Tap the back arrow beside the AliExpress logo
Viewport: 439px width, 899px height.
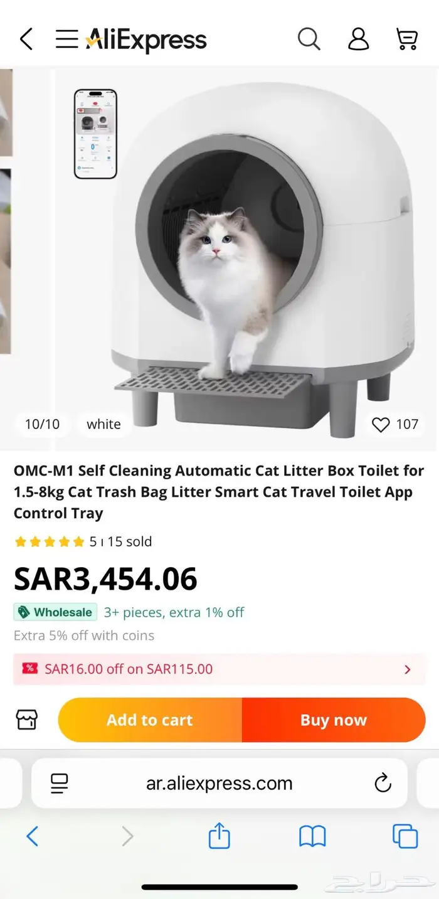click(26, 39)
